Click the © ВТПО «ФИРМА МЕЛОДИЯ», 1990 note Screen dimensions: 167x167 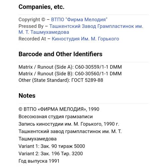coord(59,109)
